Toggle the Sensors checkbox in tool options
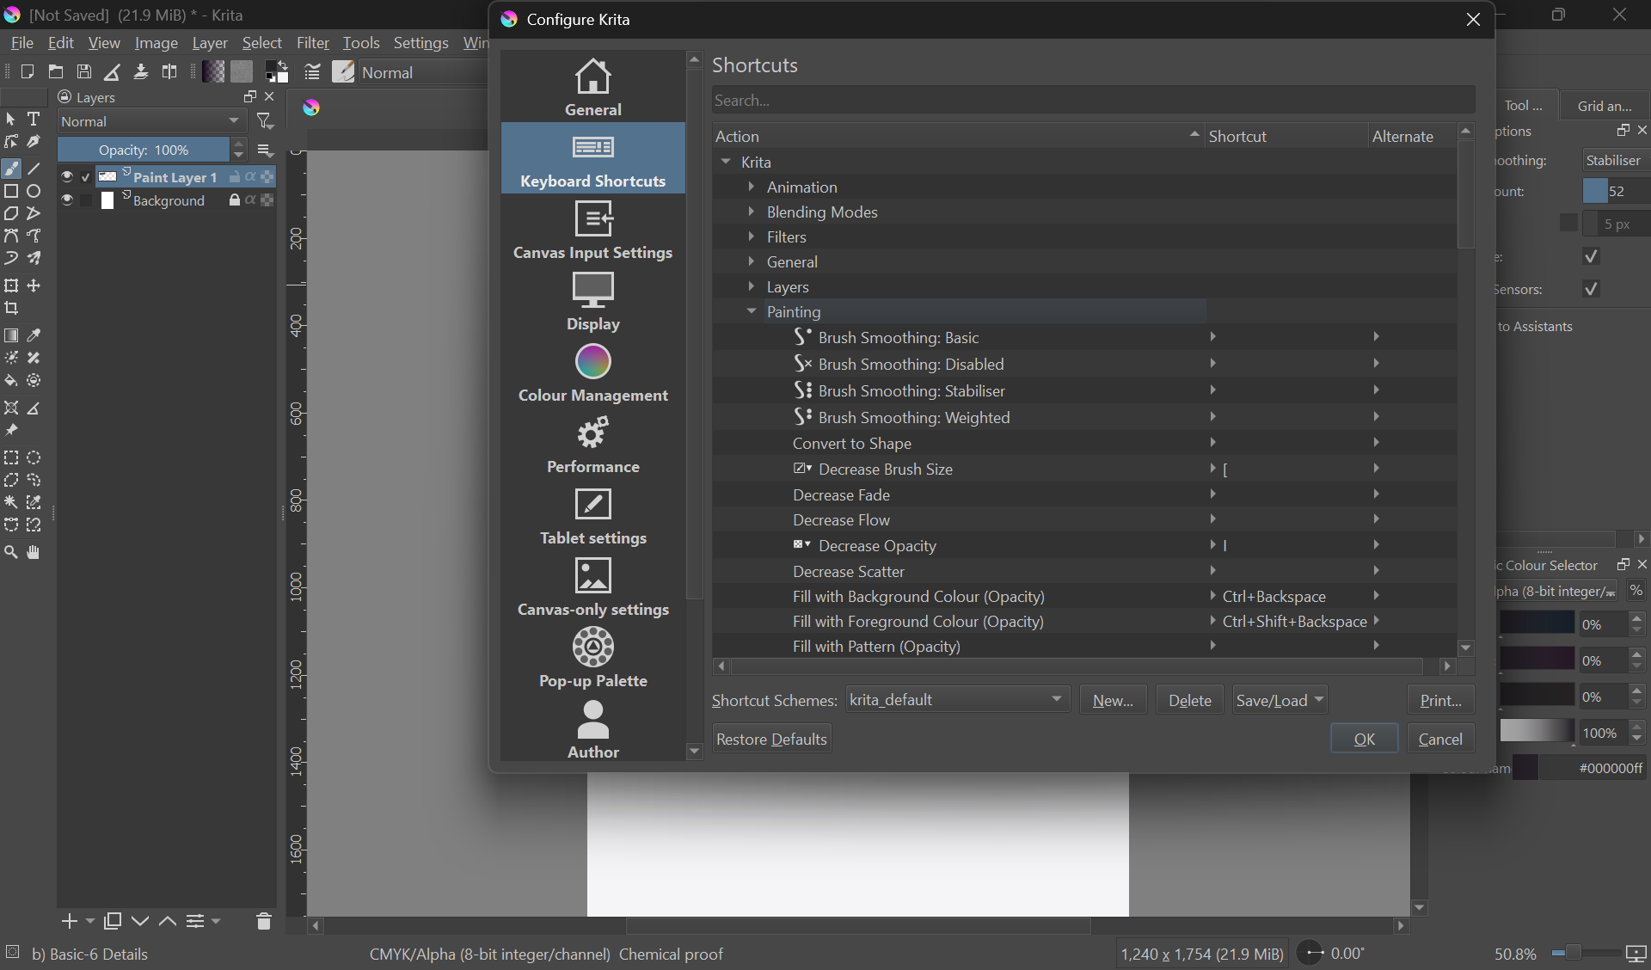The image size is (1651, 970). [x=1591, y=289]
